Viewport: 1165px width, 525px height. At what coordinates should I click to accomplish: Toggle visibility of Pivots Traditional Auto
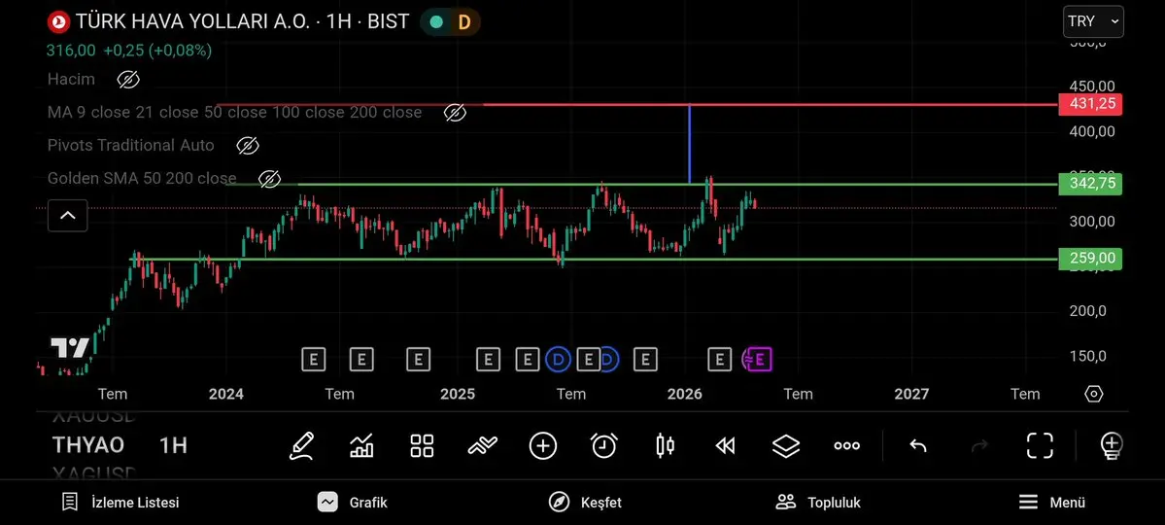(x=248, y=146)
